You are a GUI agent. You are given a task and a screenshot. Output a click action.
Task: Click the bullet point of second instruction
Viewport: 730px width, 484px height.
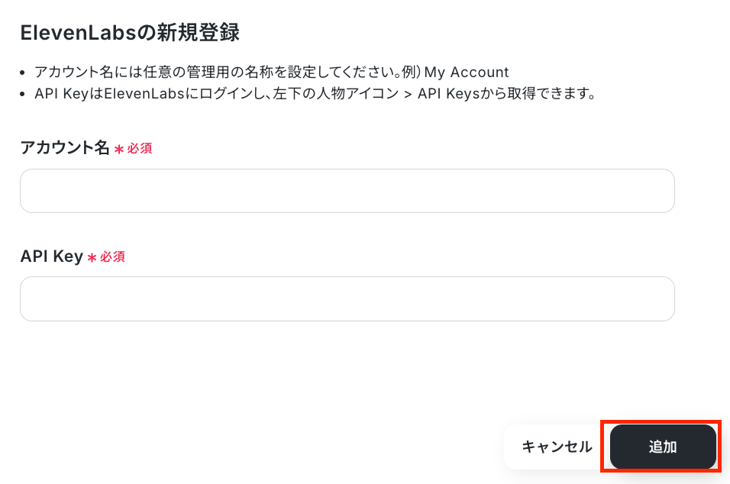pyautogui.click(x=24, y=95)
